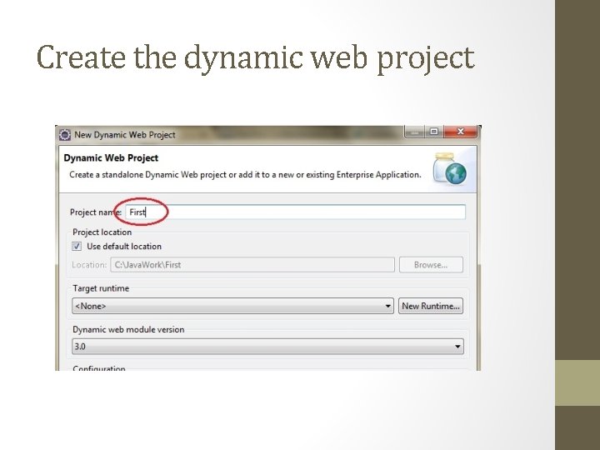Click the New Runtime... button
The image size is (600, 450).
431,306
